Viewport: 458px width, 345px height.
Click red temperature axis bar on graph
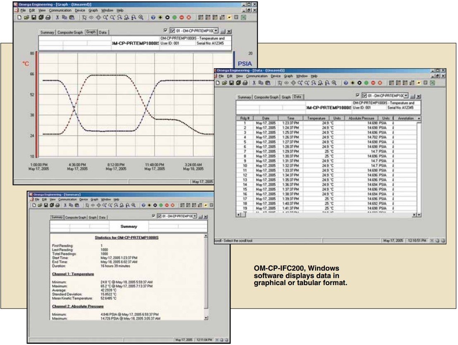point(37,105)
